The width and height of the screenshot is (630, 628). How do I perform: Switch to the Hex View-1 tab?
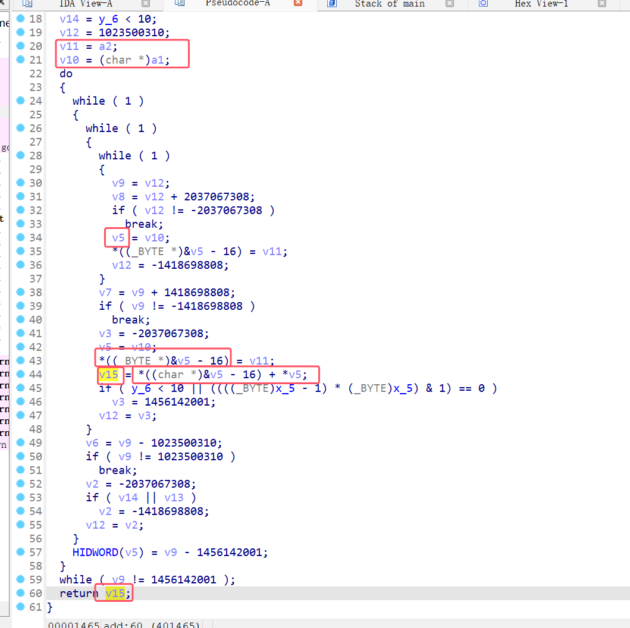(x=541, y=4)
